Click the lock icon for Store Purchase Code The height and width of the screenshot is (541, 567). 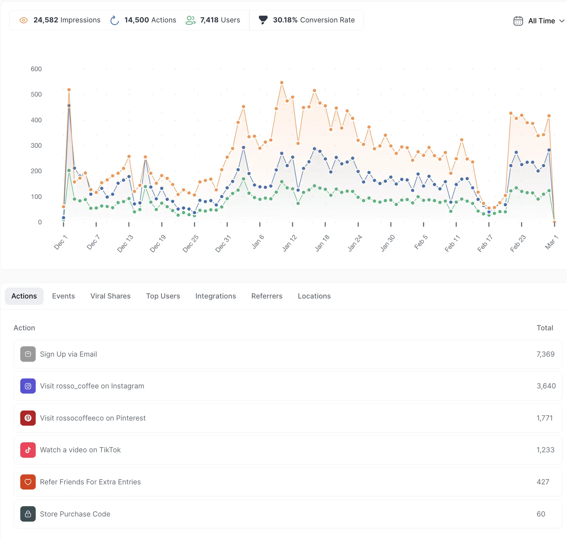tap(28, 514)
